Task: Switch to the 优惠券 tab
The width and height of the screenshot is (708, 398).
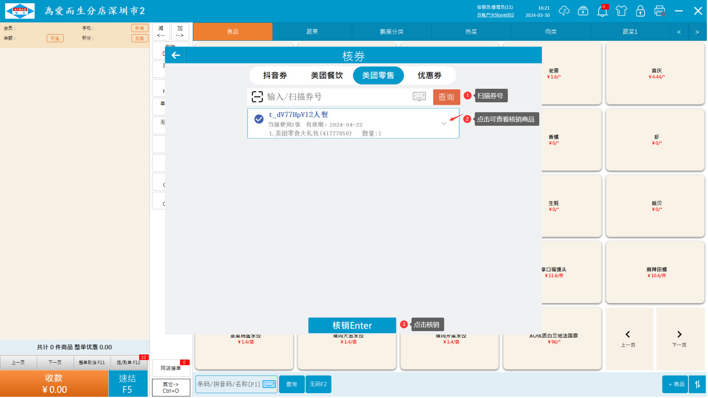Action: click(x=429, y=76)
